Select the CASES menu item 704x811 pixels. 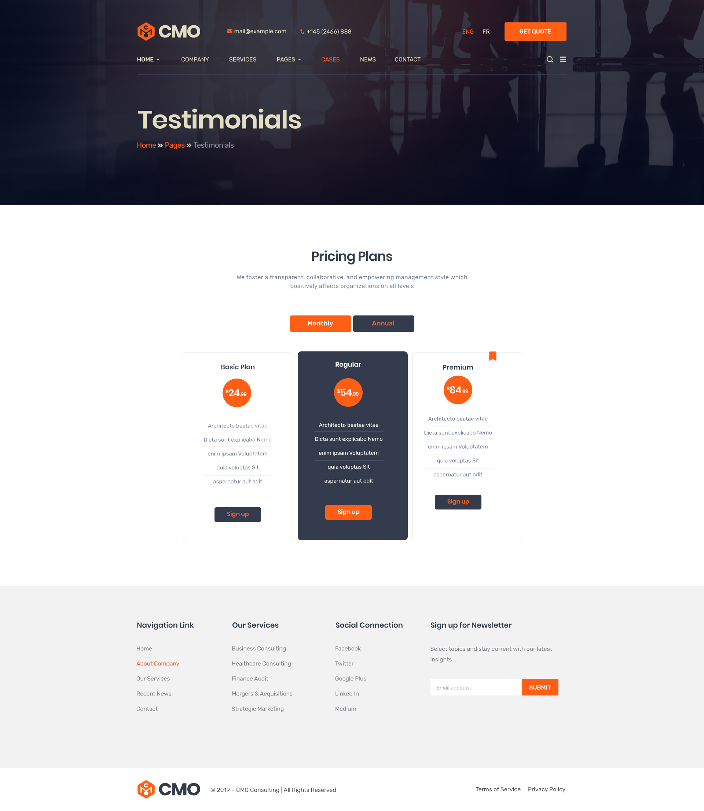(330, 59)
